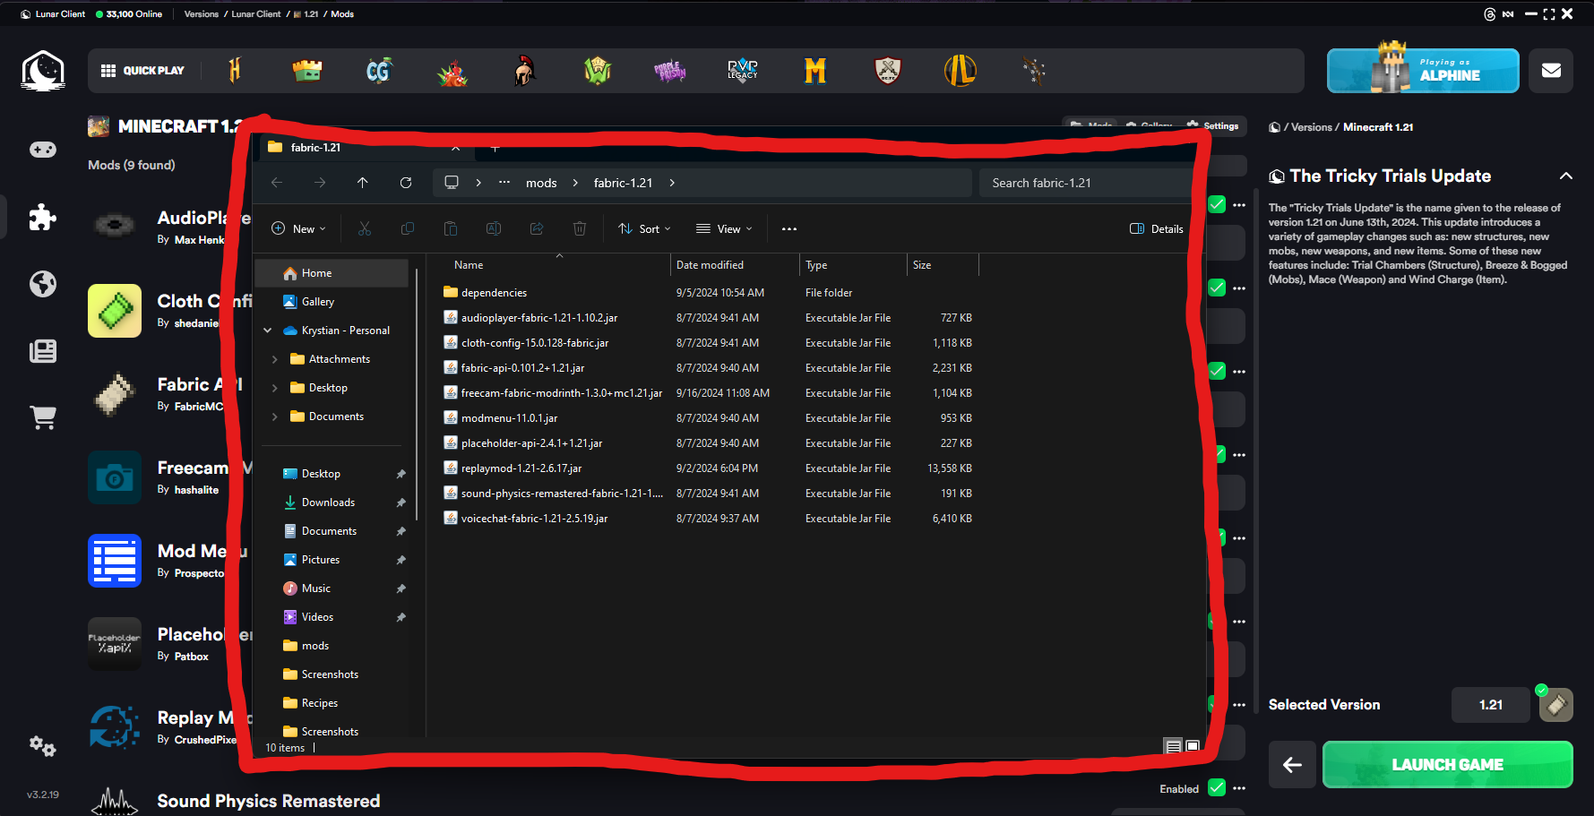Toggle the enabled checkbox for Fabric API mod
Screen dimensions: 1594x816
1217,371
